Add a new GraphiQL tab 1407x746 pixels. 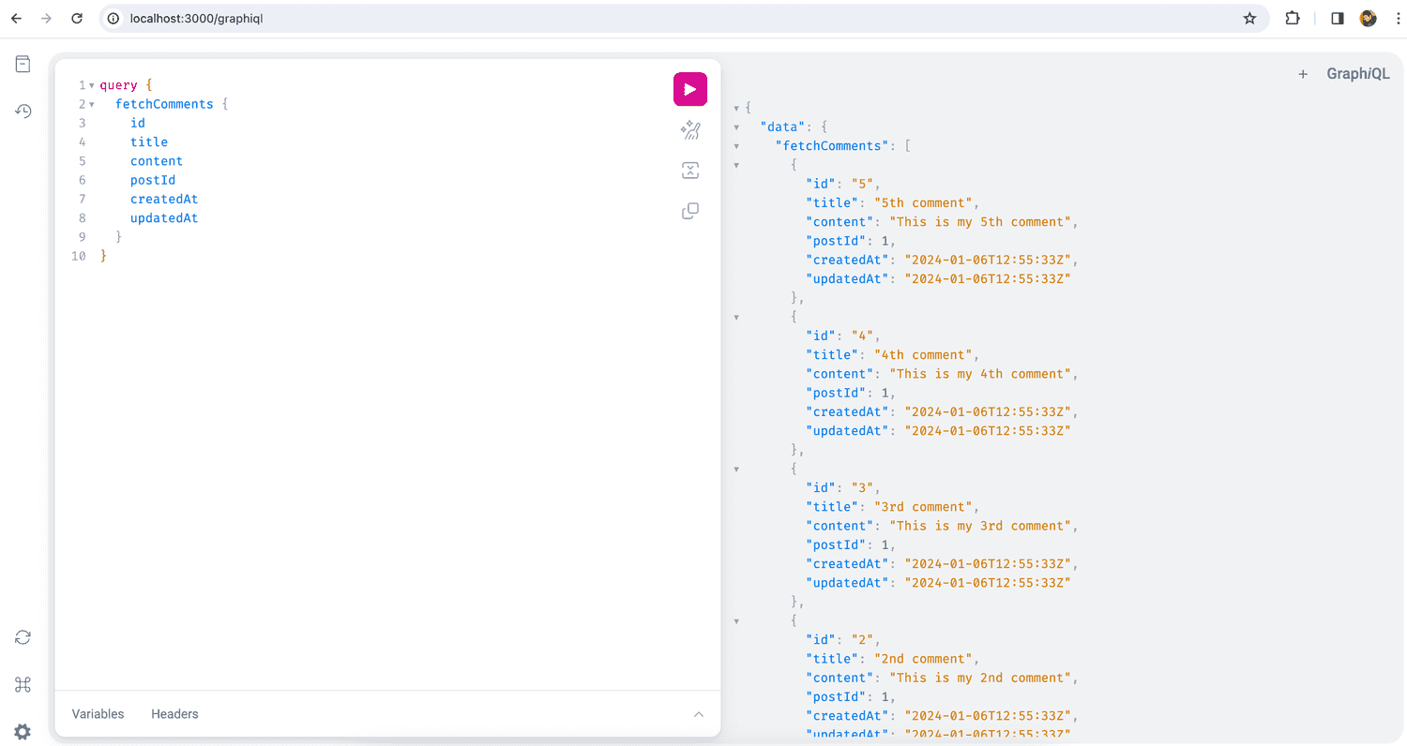1303,73
